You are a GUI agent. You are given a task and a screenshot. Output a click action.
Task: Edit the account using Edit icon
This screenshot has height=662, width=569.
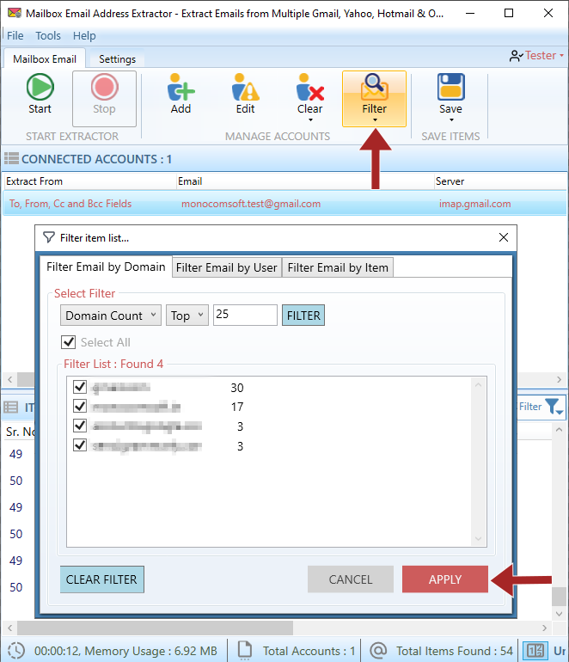pyautogui.click(x=245, y=87)
